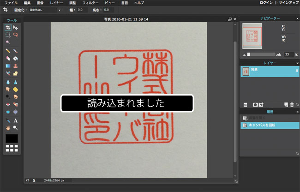The width and height of the screenshot is (300, 192).
Task: Click the Navigator preview thumbnail
Action: point(252,36)
